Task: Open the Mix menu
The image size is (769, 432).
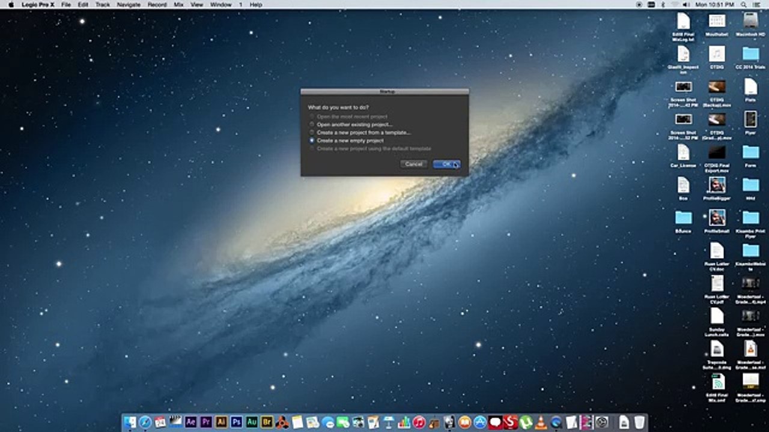Action: coord(178,4)
